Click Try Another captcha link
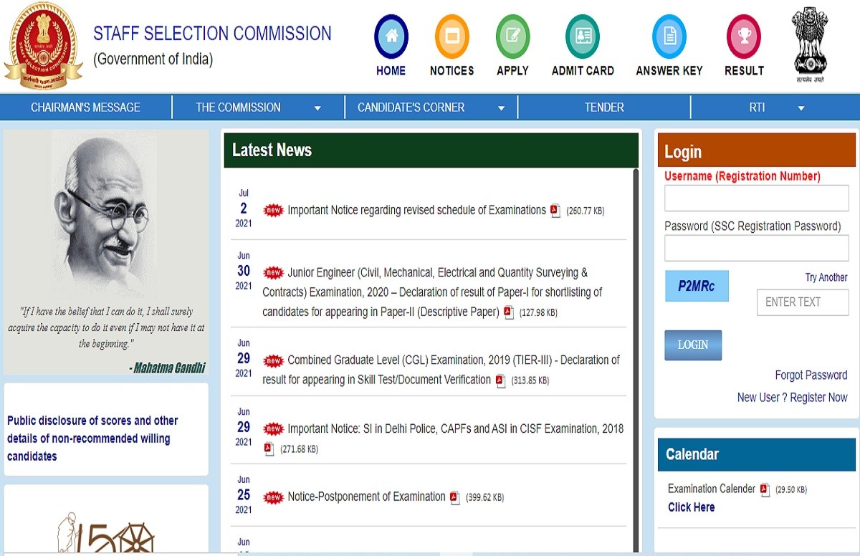860x556 pixels. pyautogui.click(x=826, y=277)
